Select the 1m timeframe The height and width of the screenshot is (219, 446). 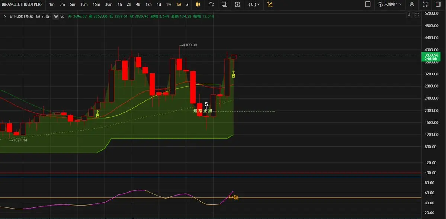pyautogui.click(x=52, y=4)
